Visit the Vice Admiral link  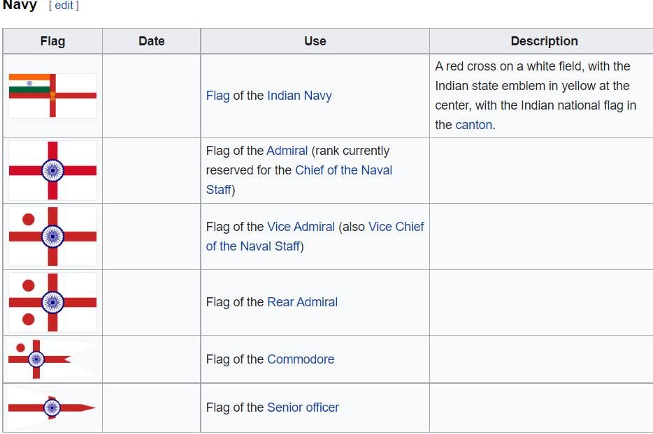point(301,227)
